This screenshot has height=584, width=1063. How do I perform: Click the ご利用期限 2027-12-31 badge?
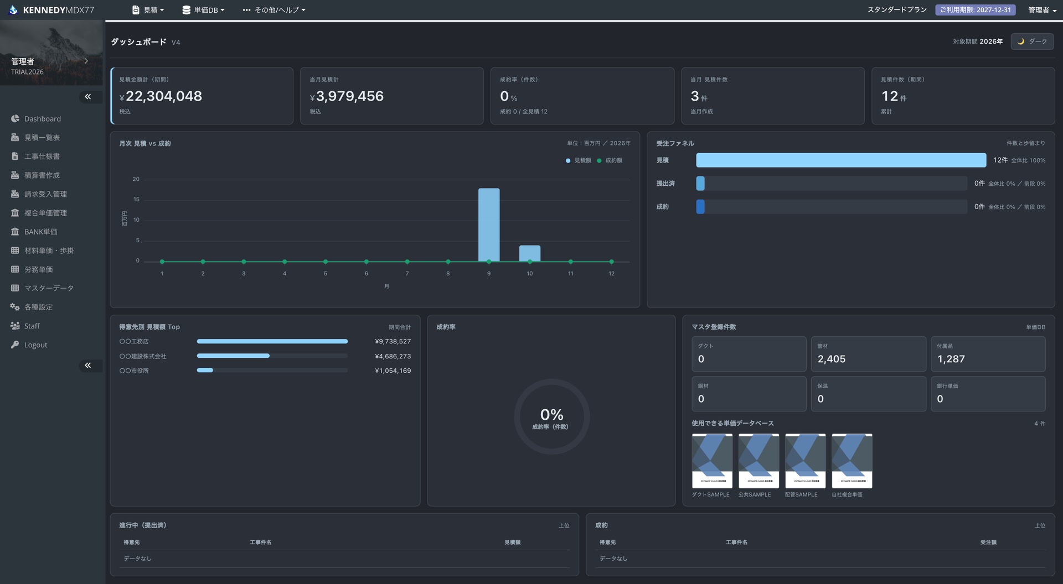click(x=976, y=10)
